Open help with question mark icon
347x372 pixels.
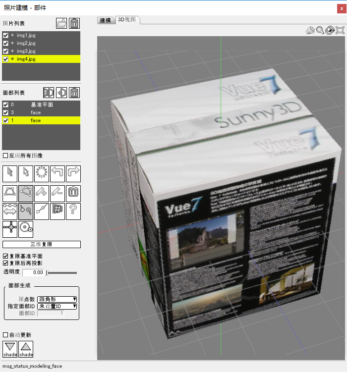tap(73, 212)
